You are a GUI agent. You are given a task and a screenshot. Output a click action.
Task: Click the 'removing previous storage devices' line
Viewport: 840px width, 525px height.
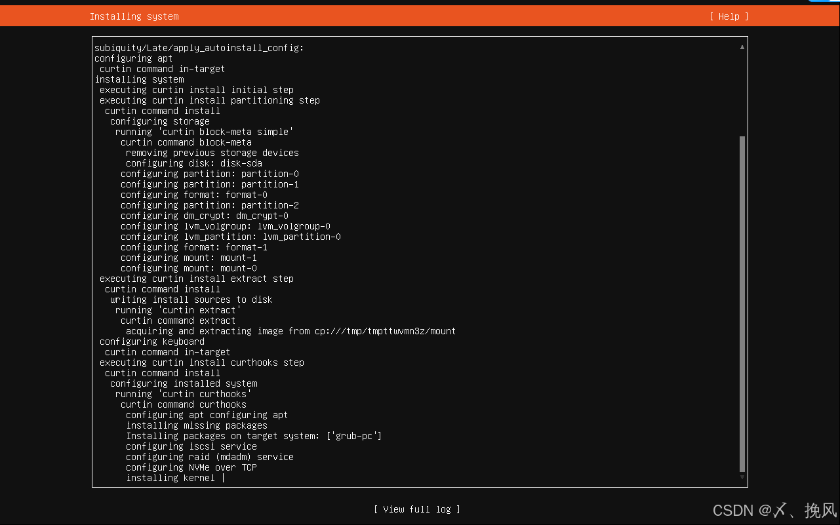pyautogui.click(x=212, y=152)
